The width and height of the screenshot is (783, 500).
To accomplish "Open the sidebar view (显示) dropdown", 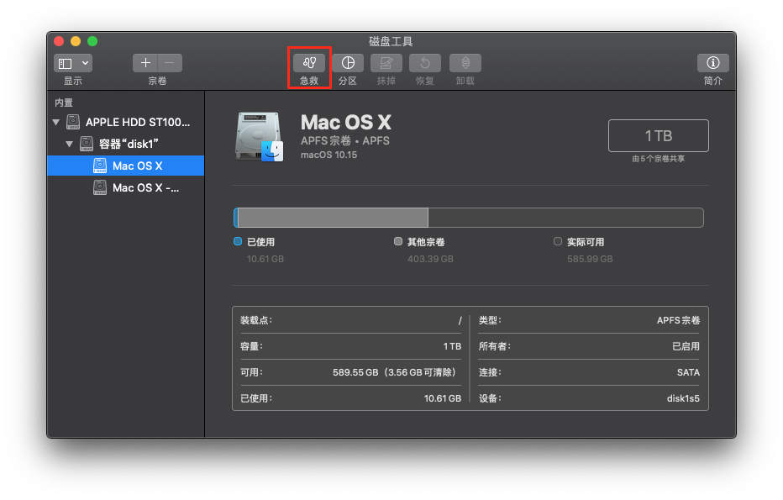I will pyautogui.click(x=73, y=63).
